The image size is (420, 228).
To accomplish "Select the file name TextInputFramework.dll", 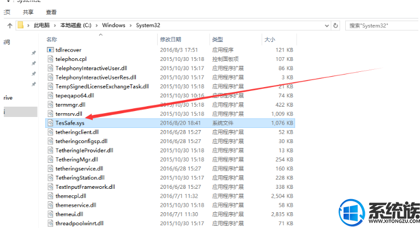I will pyautogui.click(x=85, y=187).
